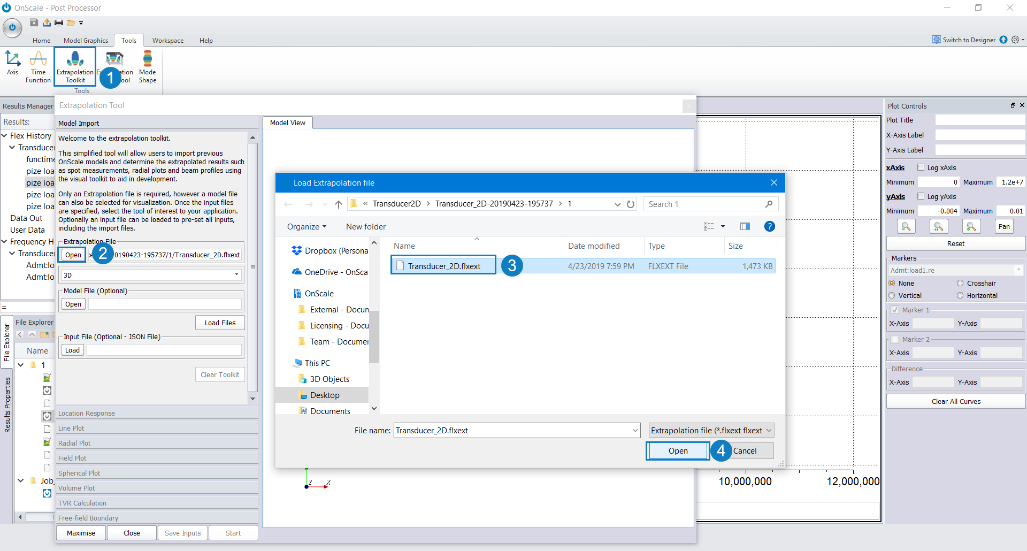
Task: Enable the Log xAxis checkbox
Action: click(x=921, y=167)
